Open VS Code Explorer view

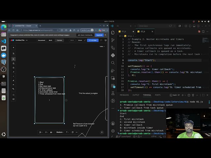tap(113, 33)
